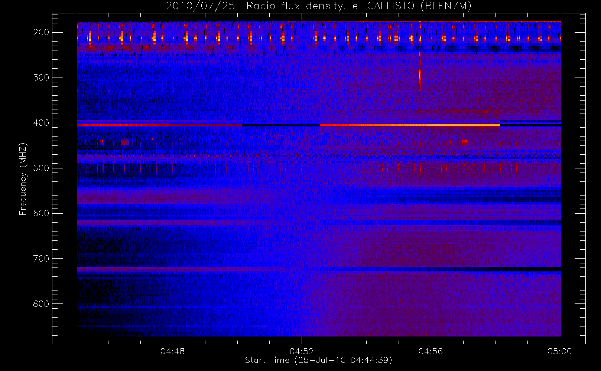The image size is (601, 371).
Task: Click the 04:48 time tick label
Action: click(173, 351)
